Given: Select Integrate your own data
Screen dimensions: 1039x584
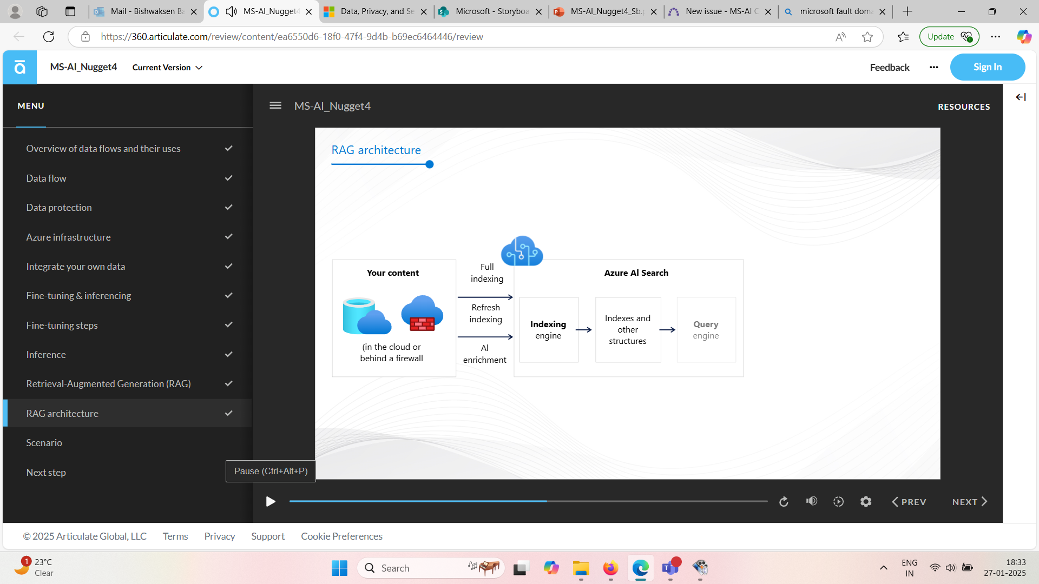Looking at the screenshot, I should 128,267.
